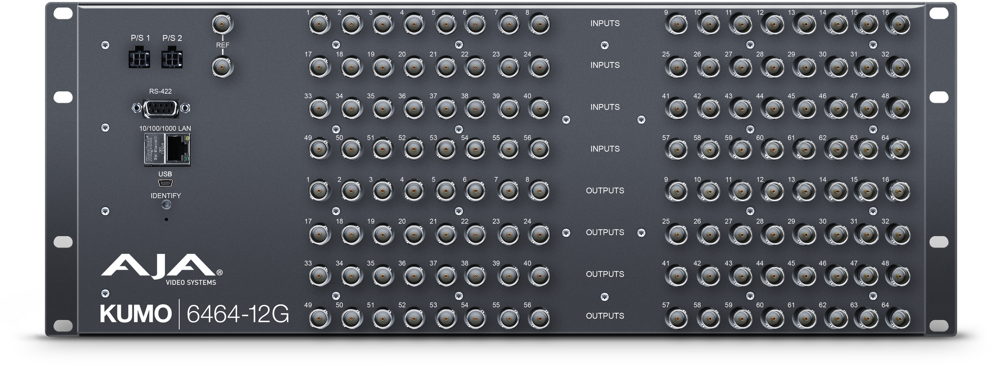Click the P/S 2 text label

pos(172,38)
